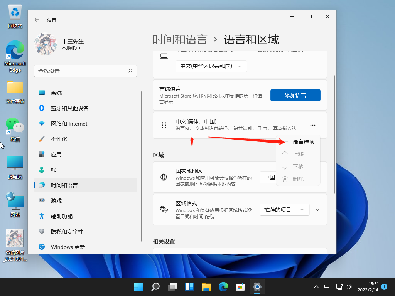Open the 推荐的项目 regional format dropdown
This screenshot has height=296, width=395.
[284, 210]
